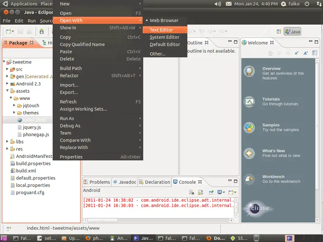Open Properties from the context menu

coord(98,157)
